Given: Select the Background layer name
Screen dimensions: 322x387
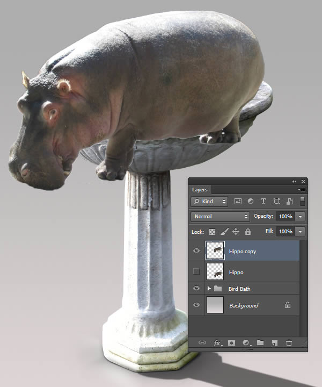Looking at the screenshot, I should point(244,306).
